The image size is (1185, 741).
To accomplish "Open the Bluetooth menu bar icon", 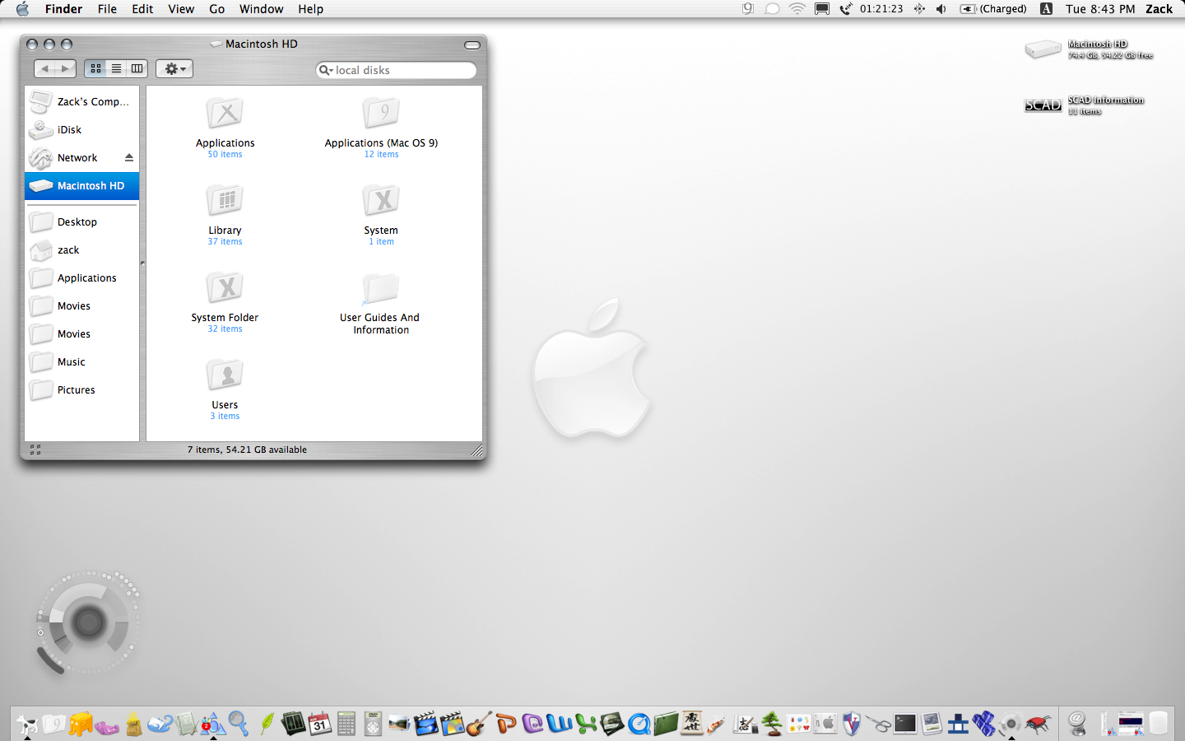I will click(x=919, y=9).
